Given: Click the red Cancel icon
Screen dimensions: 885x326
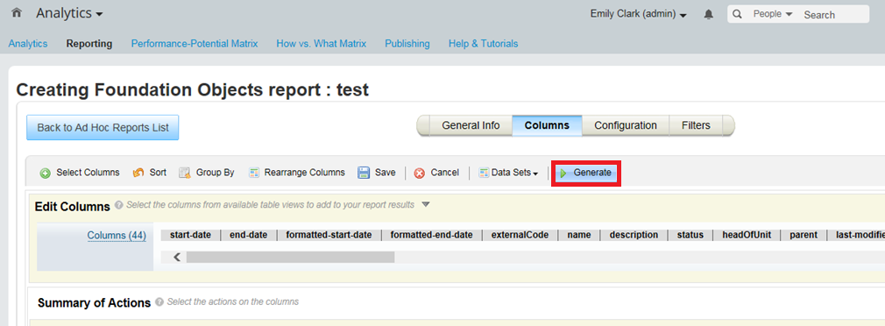Looking at the screenshot, I should point(420,174).
